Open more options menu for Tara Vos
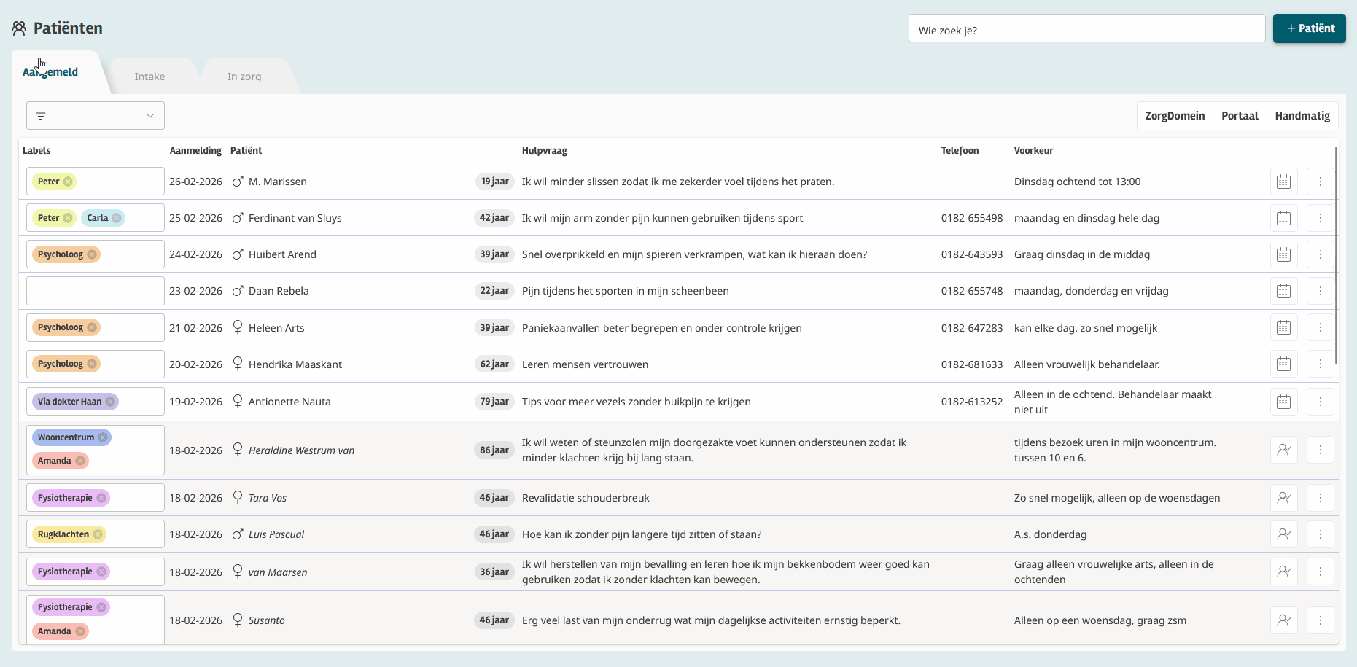Image resolution: width=1357 pixels, height=667 pixels. coord(1320,498)
